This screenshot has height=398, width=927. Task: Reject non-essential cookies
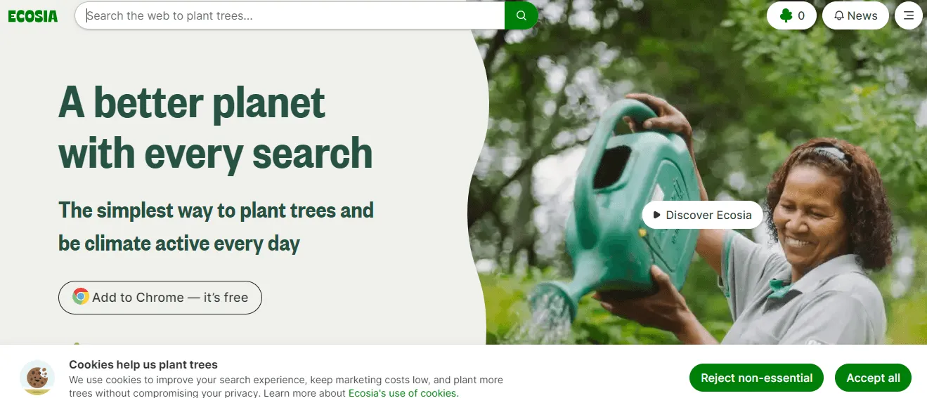point(756,378)
